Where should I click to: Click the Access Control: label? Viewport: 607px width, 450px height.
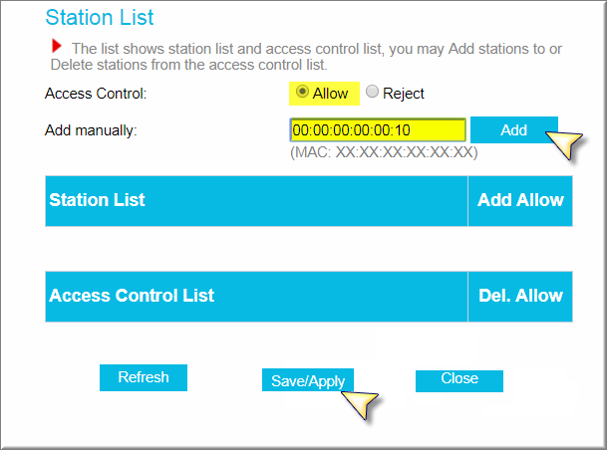point(96,94)
